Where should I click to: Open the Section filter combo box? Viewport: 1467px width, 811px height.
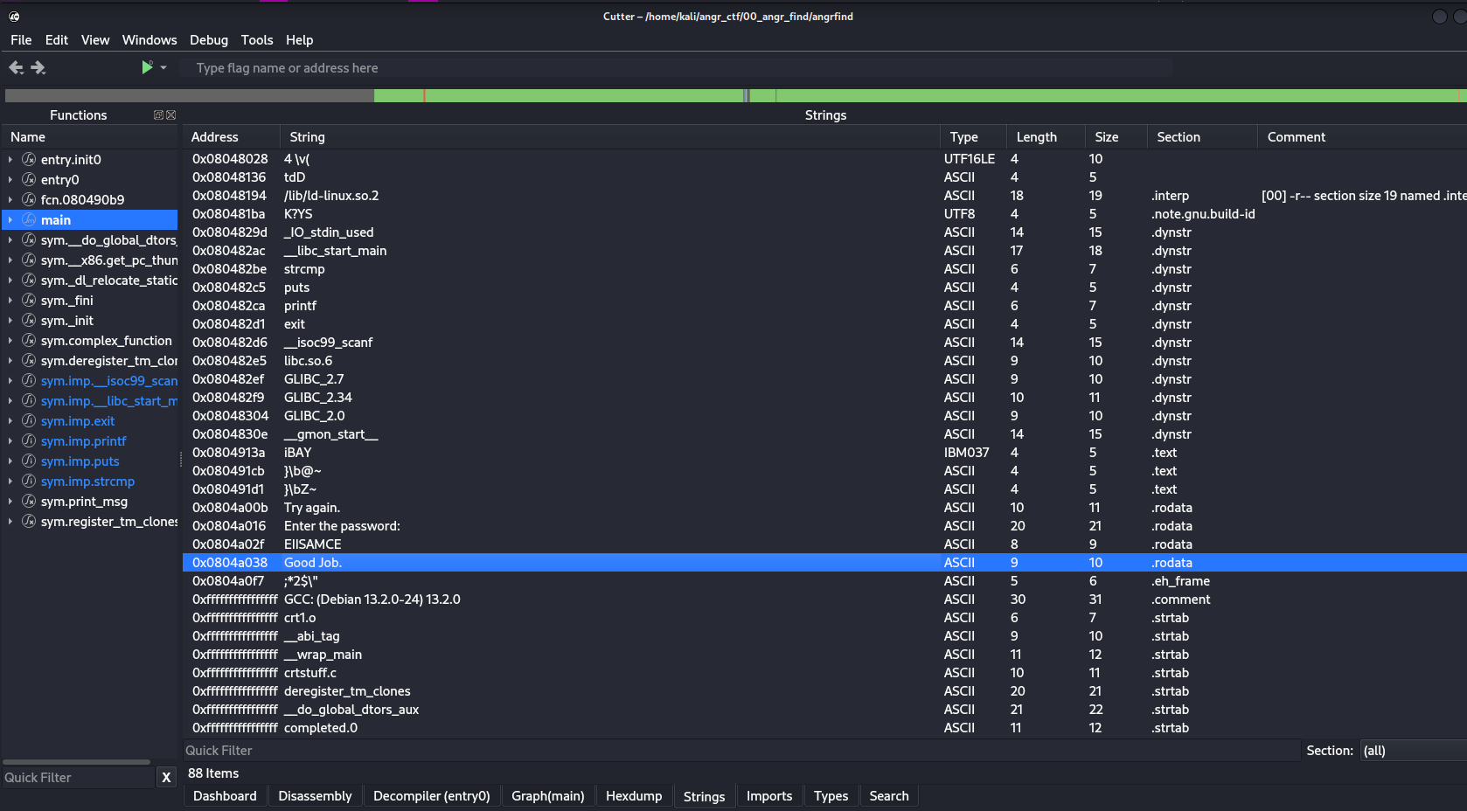click(x=1413, y=751)
